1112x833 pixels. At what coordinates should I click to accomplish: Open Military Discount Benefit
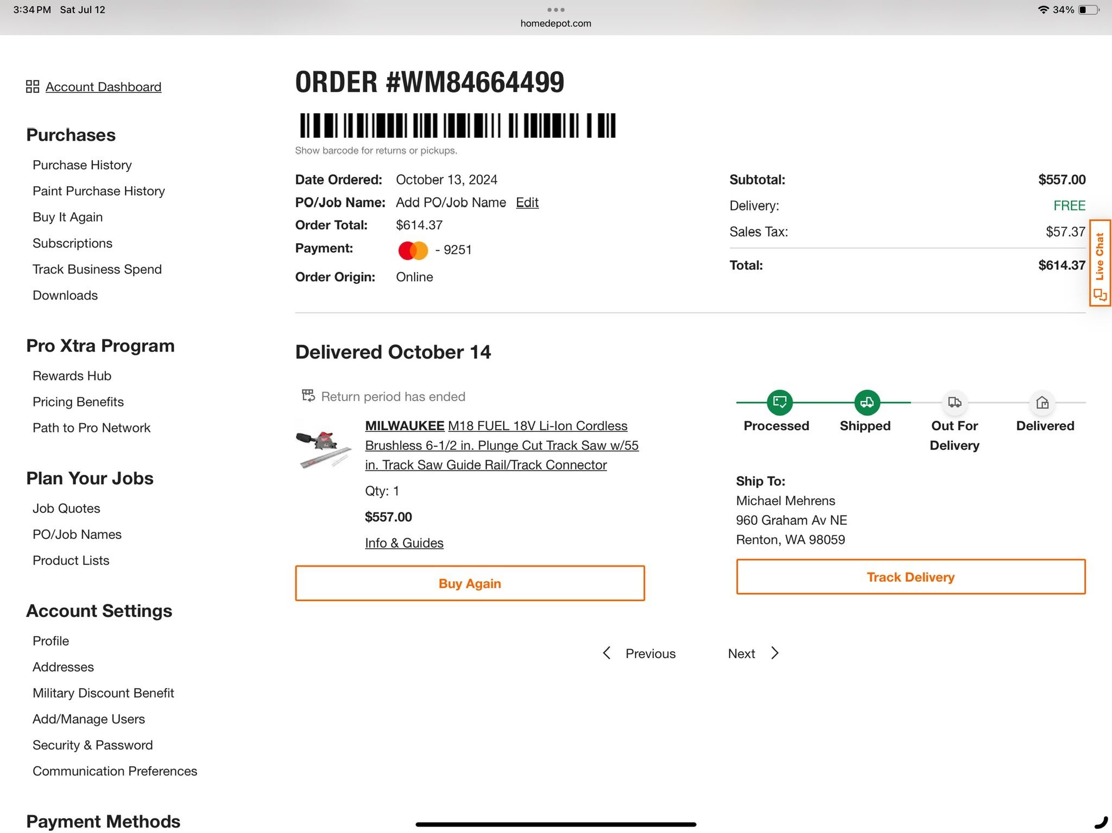[103, 693]
